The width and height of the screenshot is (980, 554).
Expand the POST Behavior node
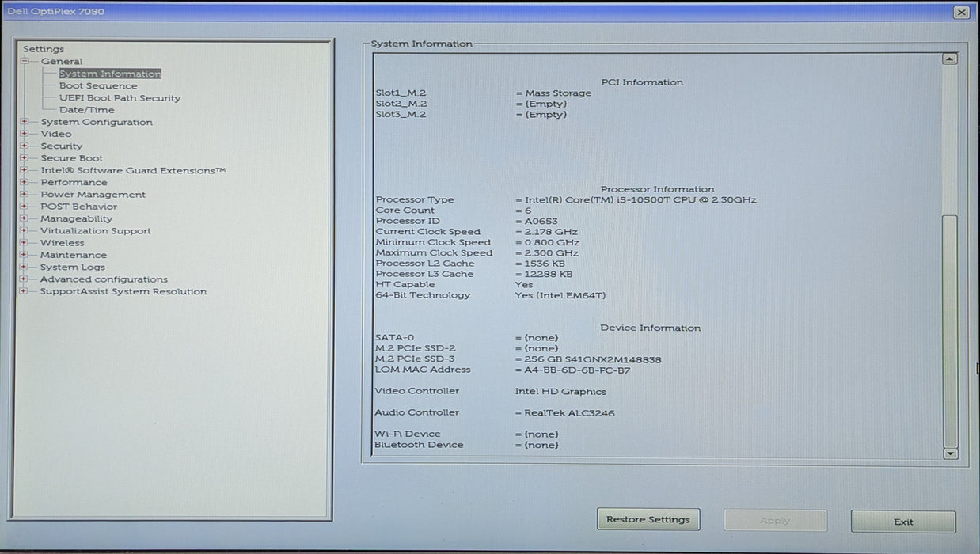25,207
